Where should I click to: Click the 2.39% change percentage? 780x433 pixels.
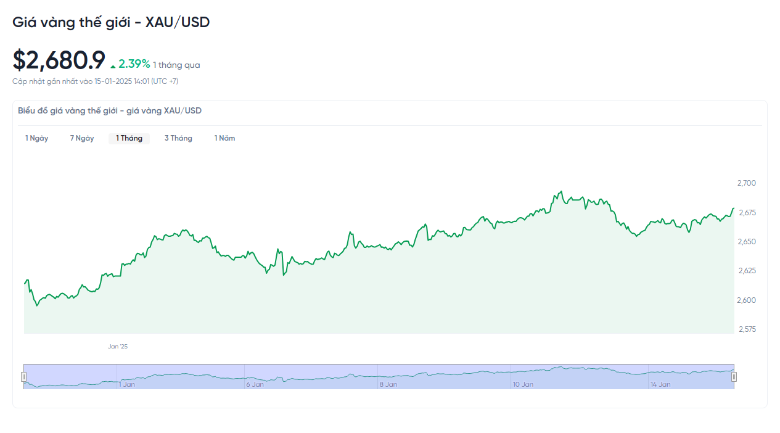[134, 64]
